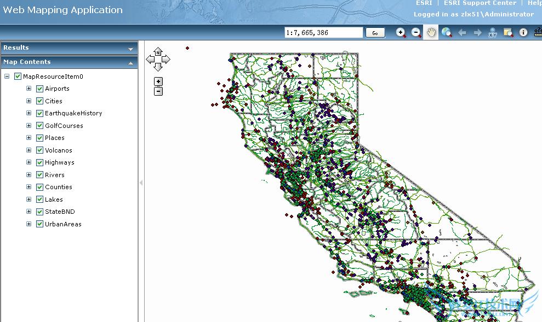Screen dimensions: 542x322
Task: Turn off the Rivers layer
Action: 40,175
